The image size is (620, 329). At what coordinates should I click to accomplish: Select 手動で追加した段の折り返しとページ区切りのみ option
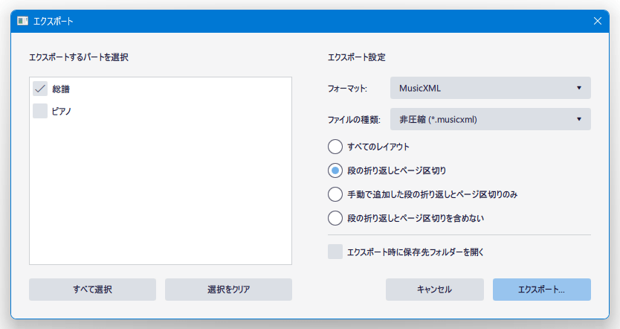point(335,194)
